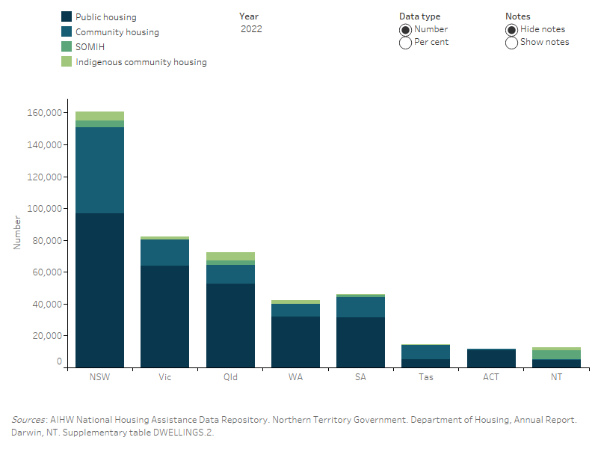The image size is (598, 449).
Task: Click the 'Hide notes' radio control
Action: (511, 29)
